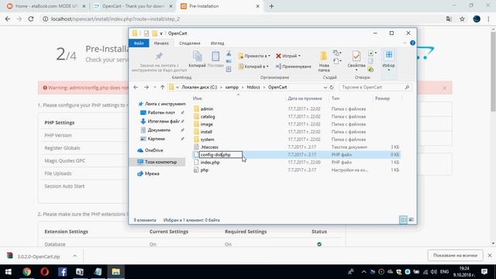Open notifications action center icon
The image size is (496, 279).
(x=484, y=272)
